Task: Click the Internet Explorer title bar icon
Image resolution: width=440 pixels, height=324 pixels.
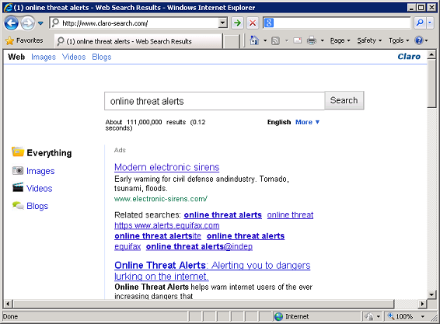Action: pos(8,7)
